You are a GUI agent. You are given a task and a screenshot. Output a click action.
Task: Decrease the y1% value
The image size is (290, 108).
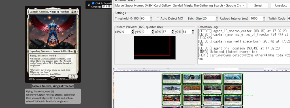pos(153,33)
